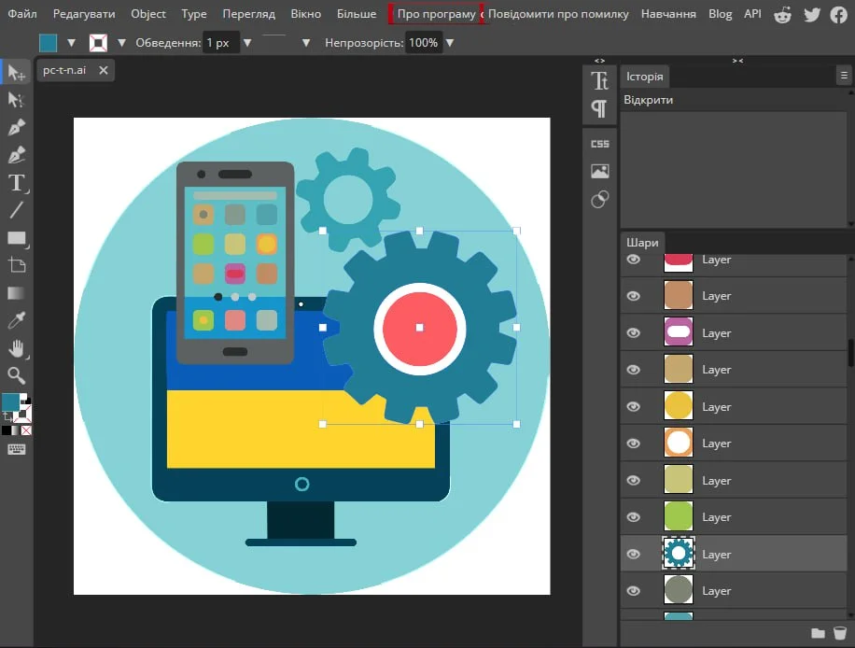Hide the selected blue gear layer
Viewport: 855px width, 648px height.
[x=634, y=554]
